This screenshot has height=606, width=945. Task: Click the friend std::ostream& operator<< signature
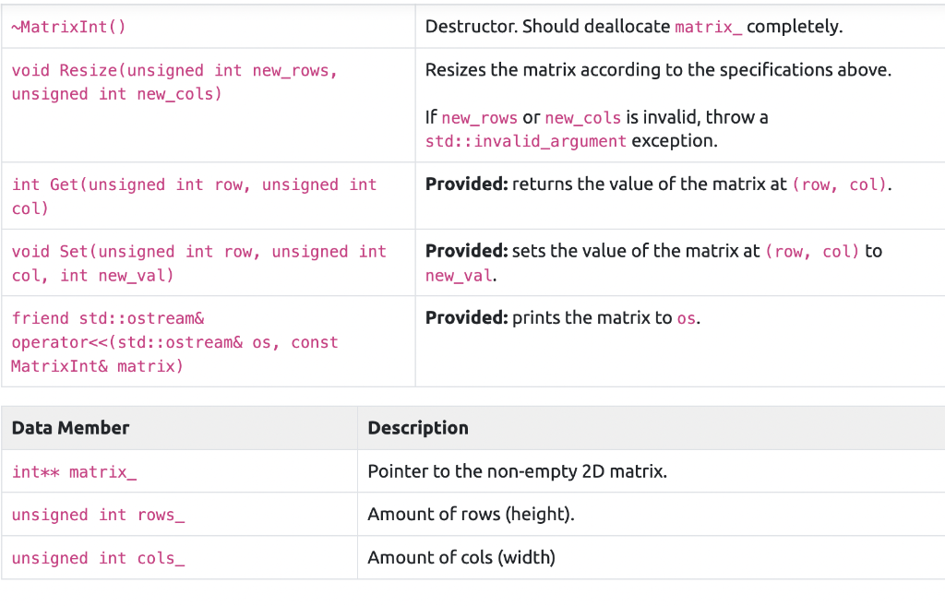[x=174, y=342]
